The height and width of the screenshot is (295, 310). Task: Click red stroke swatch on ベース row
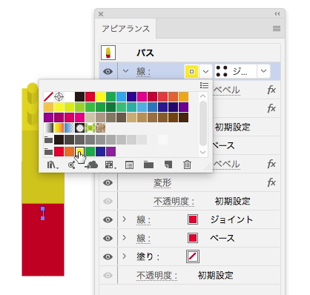coord(193,238)
